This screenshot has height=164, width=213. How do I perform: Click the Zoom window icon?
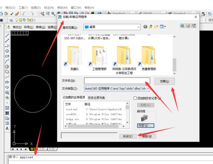pos(53,13)
